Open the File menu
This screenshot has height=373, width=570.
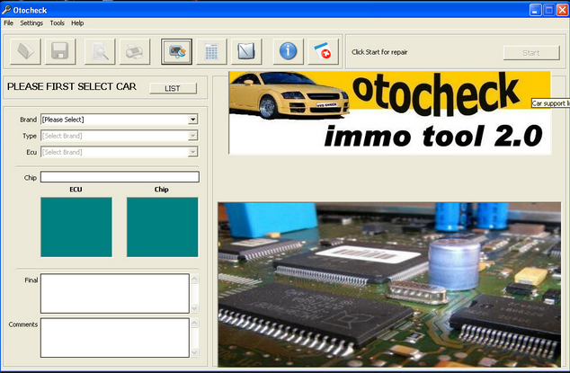[x=8, y=22]
